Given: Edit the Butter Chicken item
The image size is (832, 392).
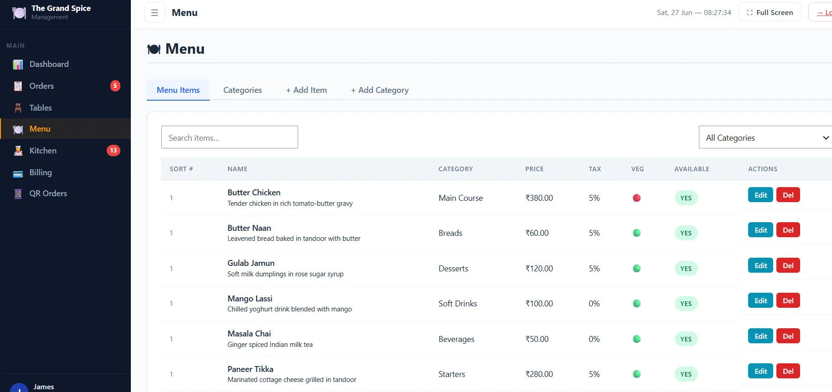Looking at the screenshot, I should coord(760,195).
